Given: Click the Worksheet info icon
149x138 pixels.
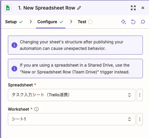Looking at the screenshot, I should pyautogui.click(x=36, y=109).
